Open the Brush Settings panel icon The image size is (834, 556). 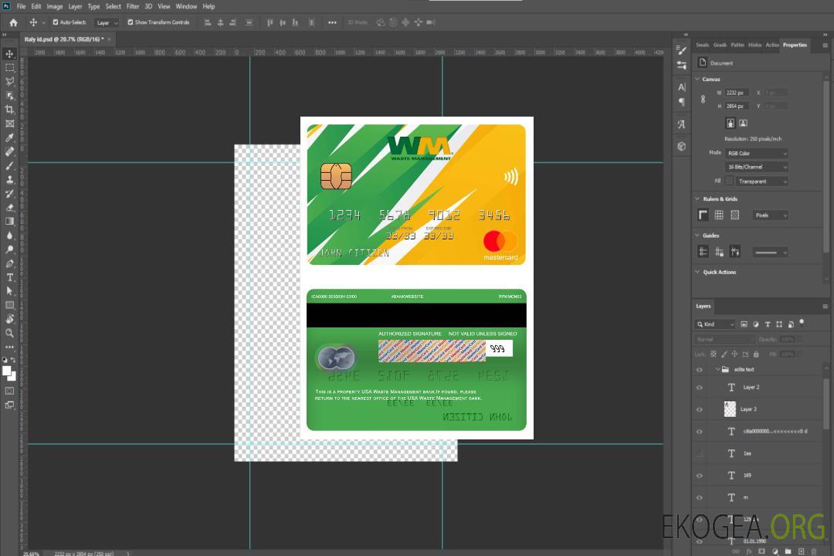681,50
